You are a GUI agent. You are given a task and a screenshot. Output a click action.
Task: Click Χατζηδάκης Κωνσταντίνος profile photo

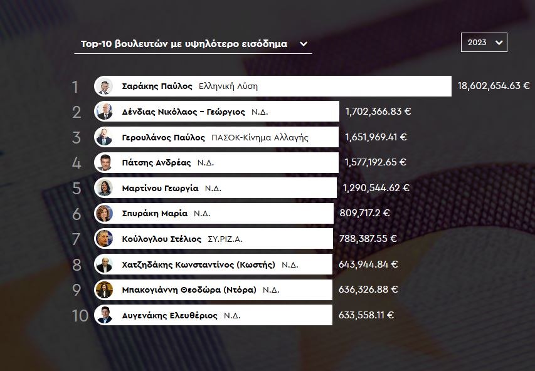click(104, 264)
